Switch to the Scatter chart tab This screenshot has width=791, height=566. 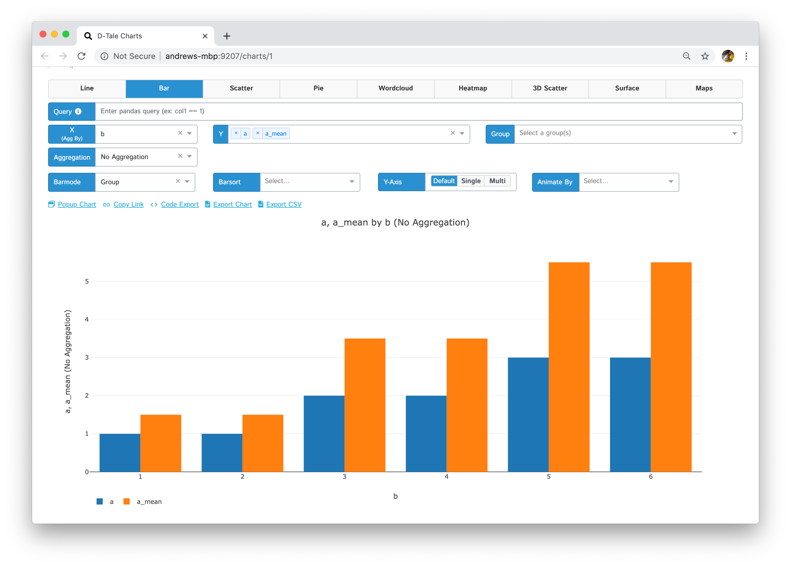[x=241, y=88]
